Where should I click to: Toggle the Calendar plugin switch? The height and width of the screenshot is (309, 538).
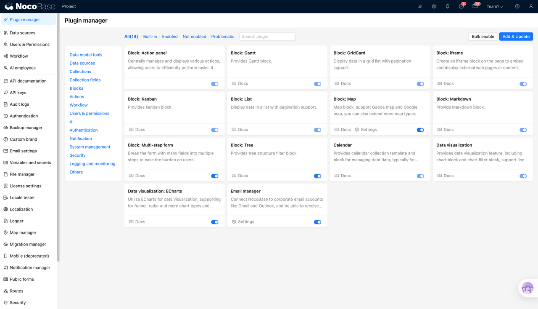[x=420, y=176]
